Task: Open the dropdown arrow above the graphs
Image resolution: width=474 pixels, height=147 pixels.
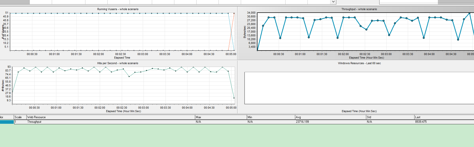Action: [333, 2]
